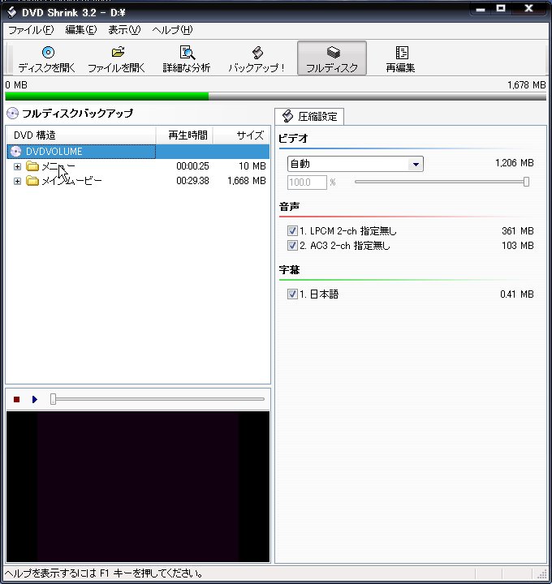Select the メインムービー tree row
The image size is (552, 584).
coord(138,181)
